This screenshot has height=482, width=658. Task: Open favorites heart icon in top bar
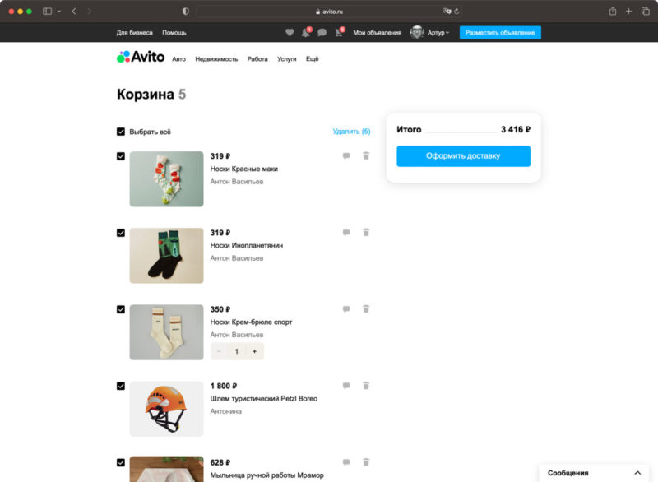pyautogui.click(x=290, y=33)
